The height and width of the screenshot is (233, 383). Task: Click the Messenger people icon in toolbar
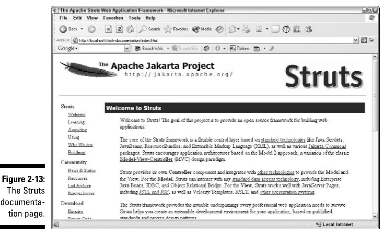[x=308, y=29]
